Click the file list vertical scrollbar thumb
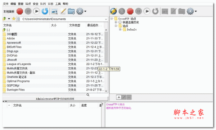This screenshot has height=130, width=216. coord(106,47)
